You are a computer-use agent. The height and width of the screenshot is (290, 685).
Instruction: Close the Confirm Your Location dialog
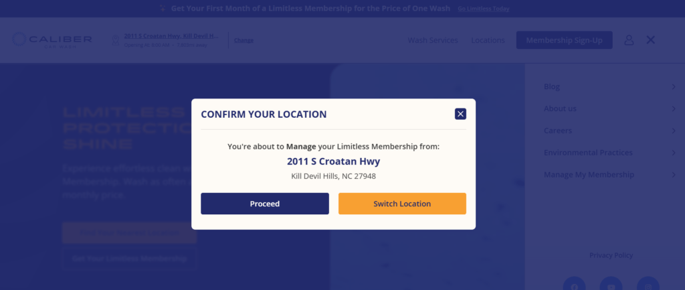(460, 114)
